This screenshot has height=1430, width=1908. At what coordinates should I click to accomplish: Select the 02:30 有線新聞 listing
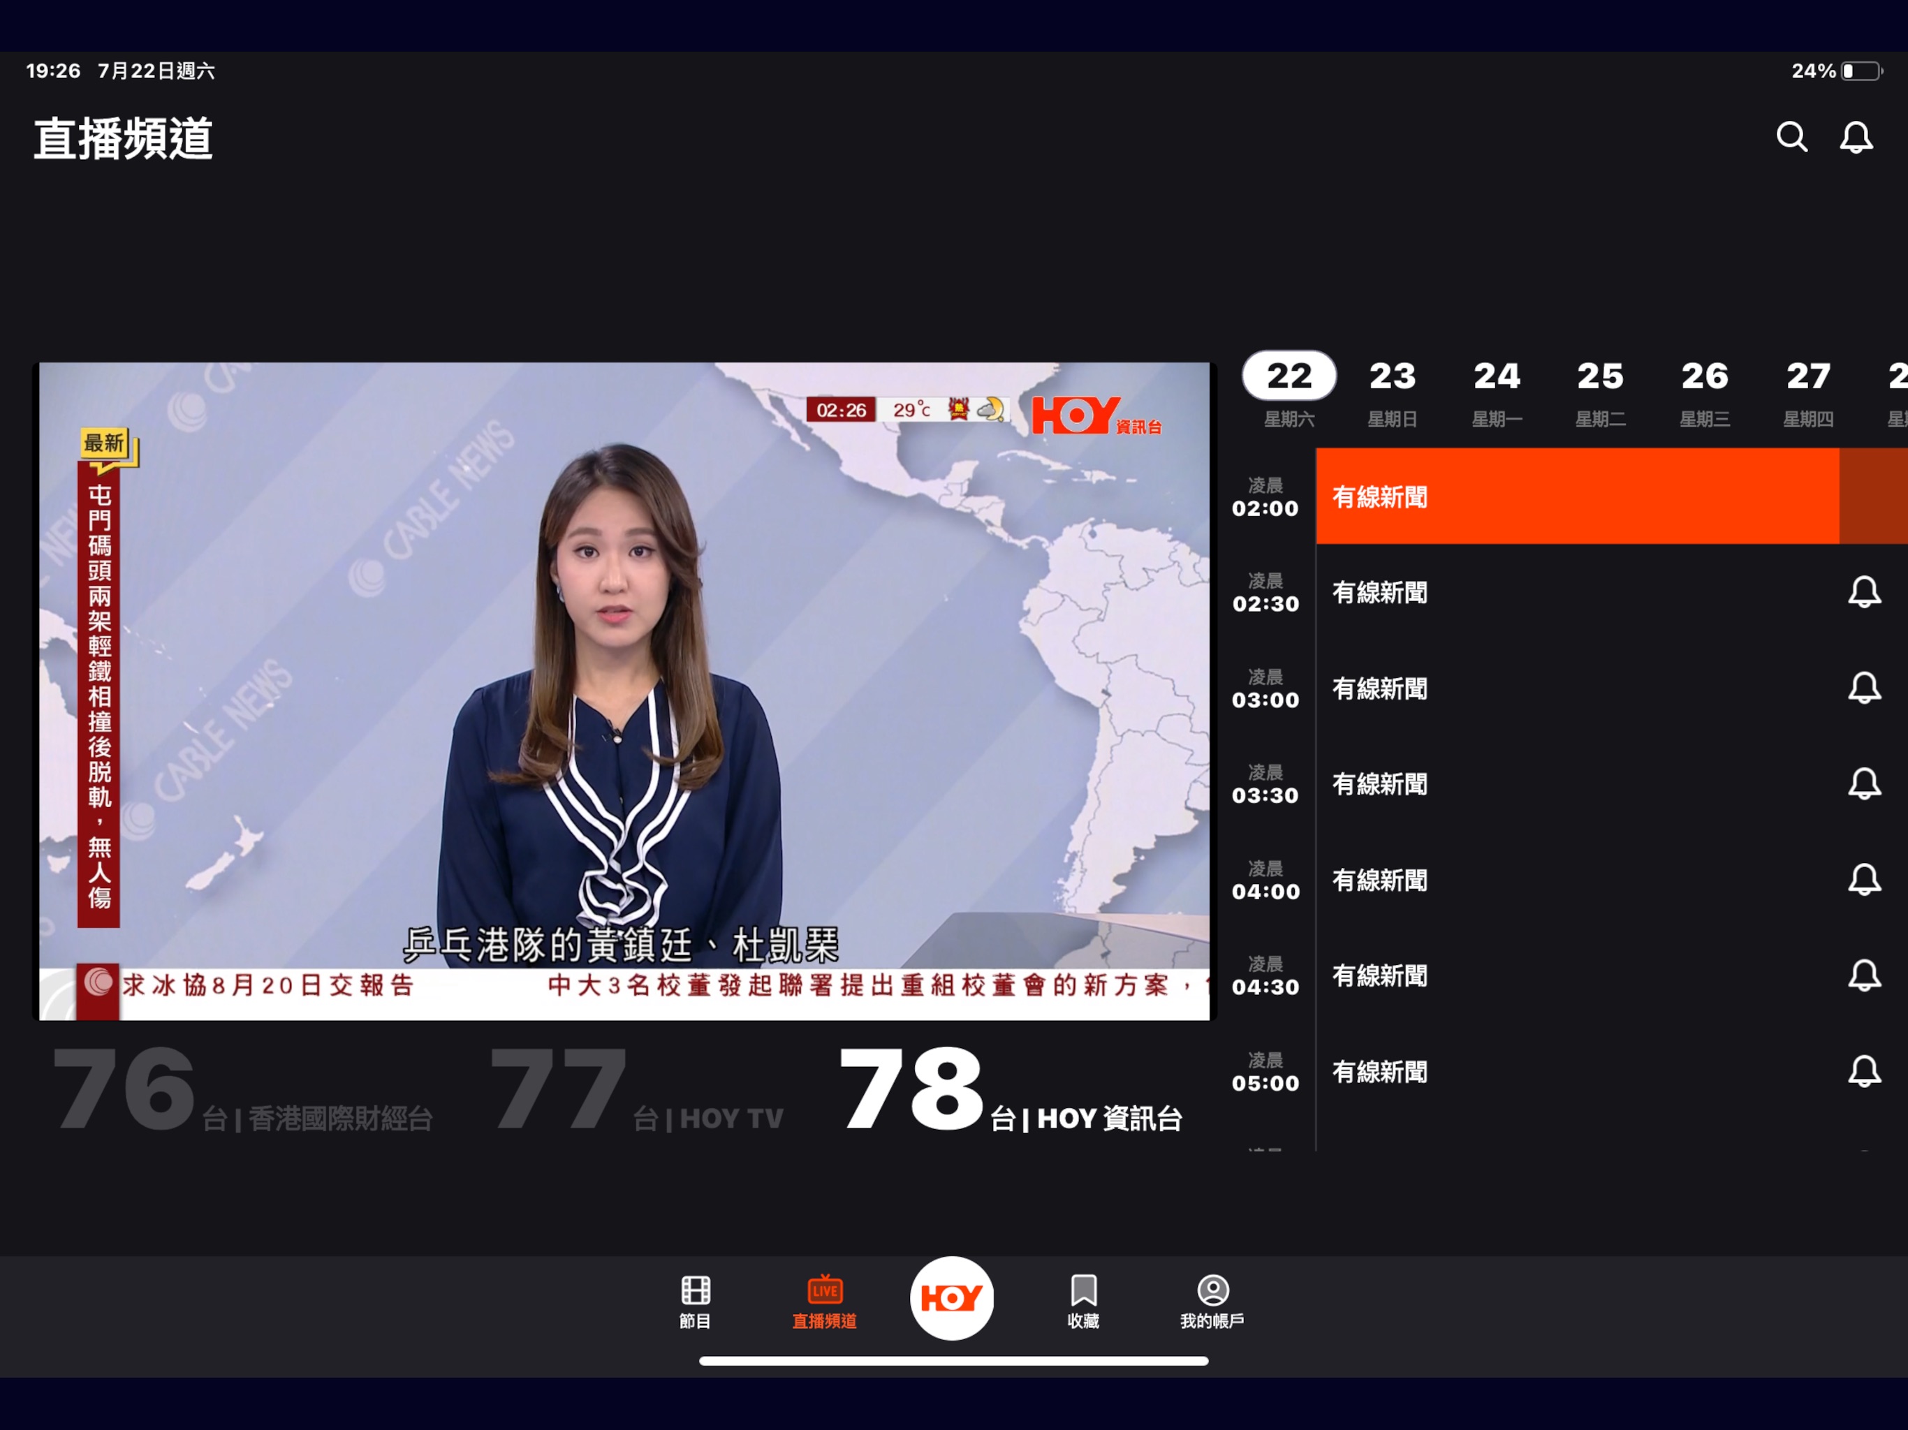1611,593
